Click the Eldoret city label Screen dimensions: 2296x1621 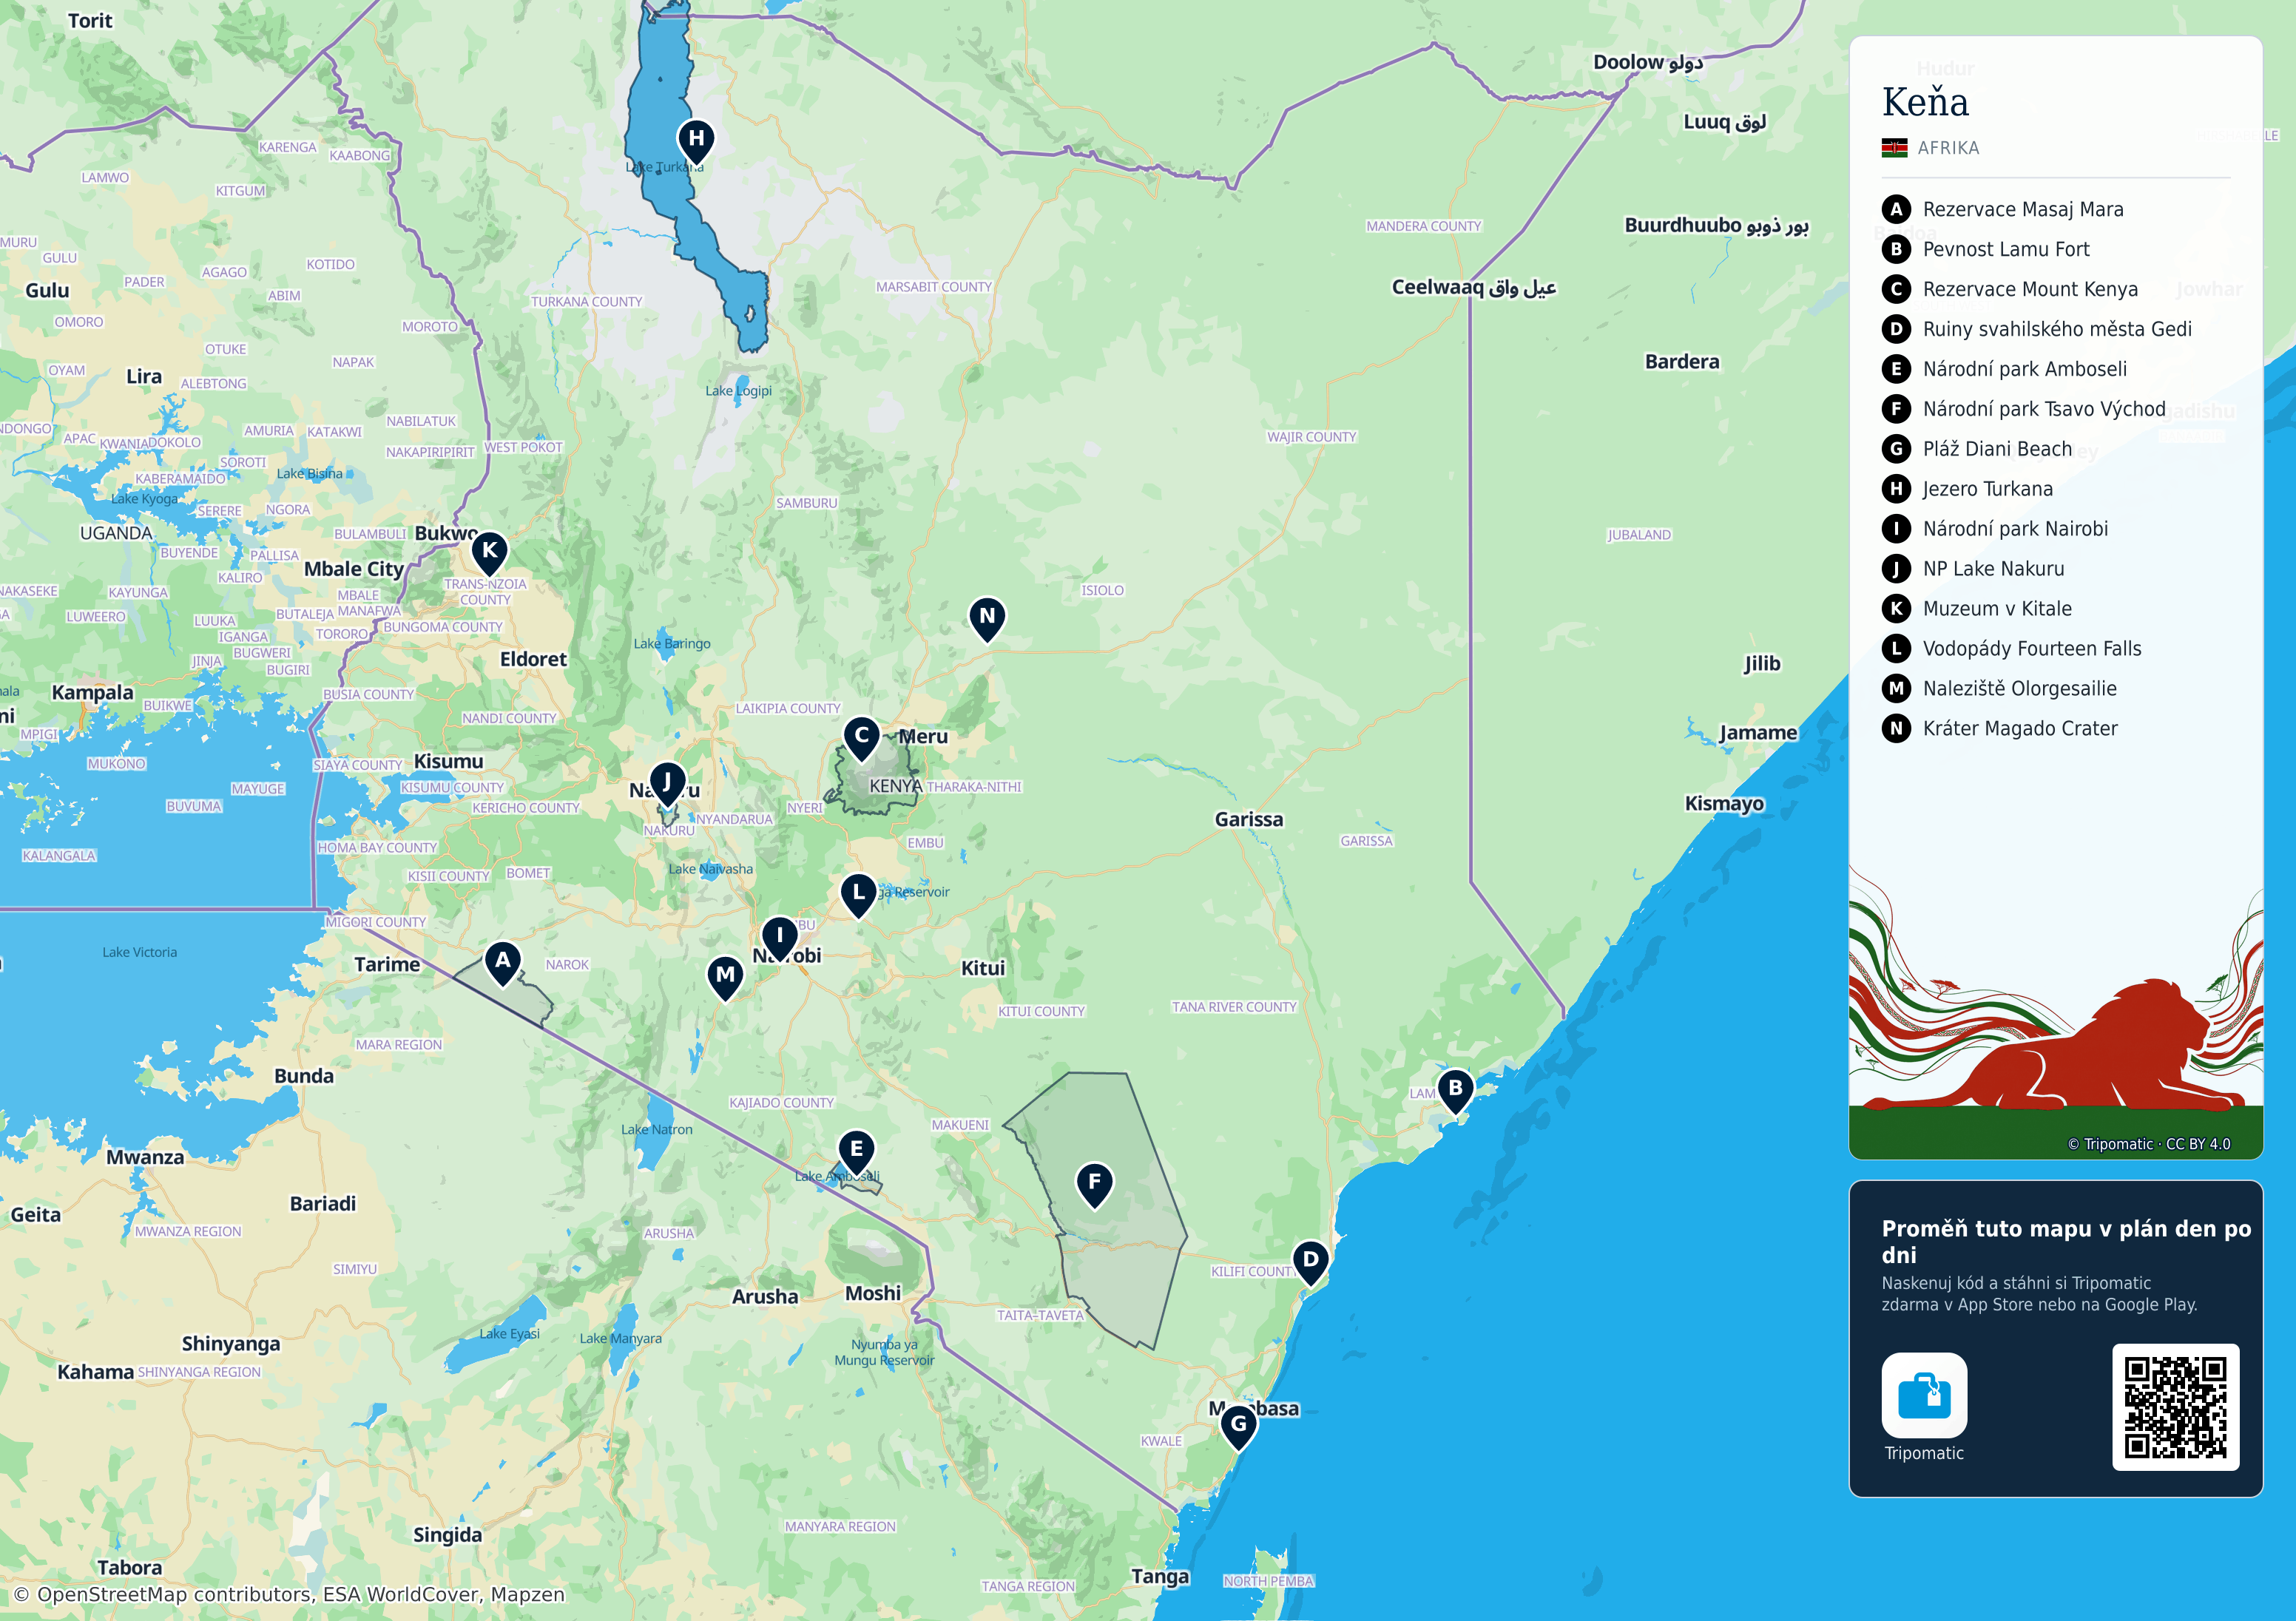[x=533, y=659]
